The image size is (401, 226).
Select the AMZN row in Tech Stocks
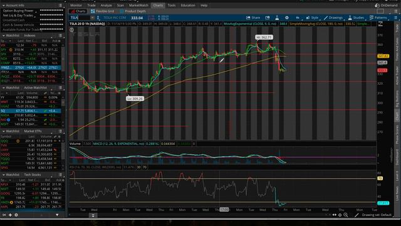31,202
